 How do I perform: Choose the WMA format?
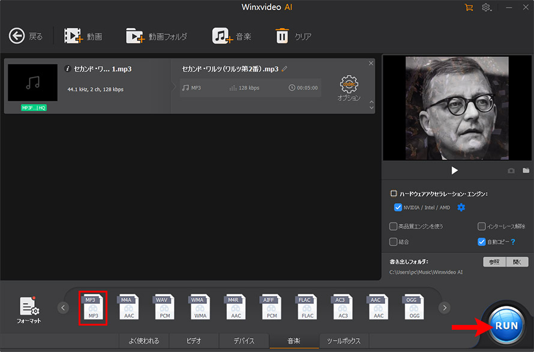pyautogui.click(x=200, y=307)
